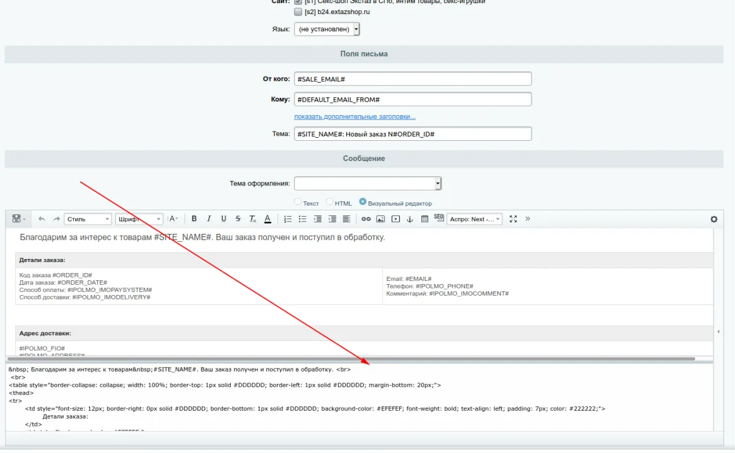Select the HTML editing mode

[330, 202]
